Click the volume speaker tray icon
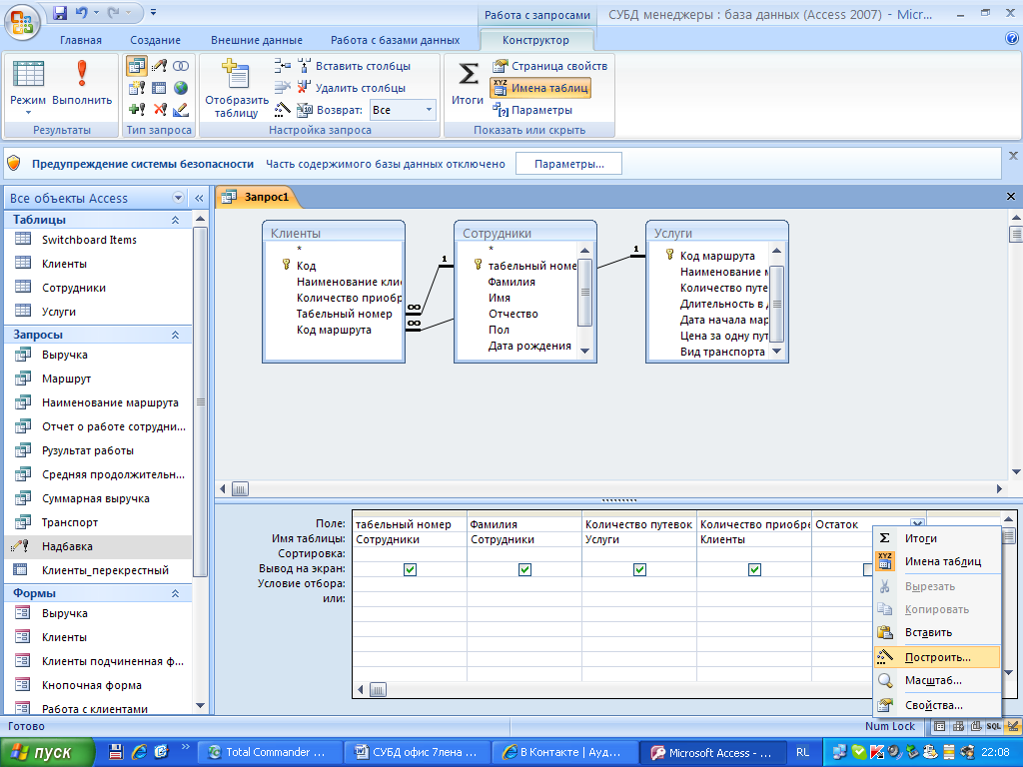Screen dimensions: 1023x767 pos(894,752)
